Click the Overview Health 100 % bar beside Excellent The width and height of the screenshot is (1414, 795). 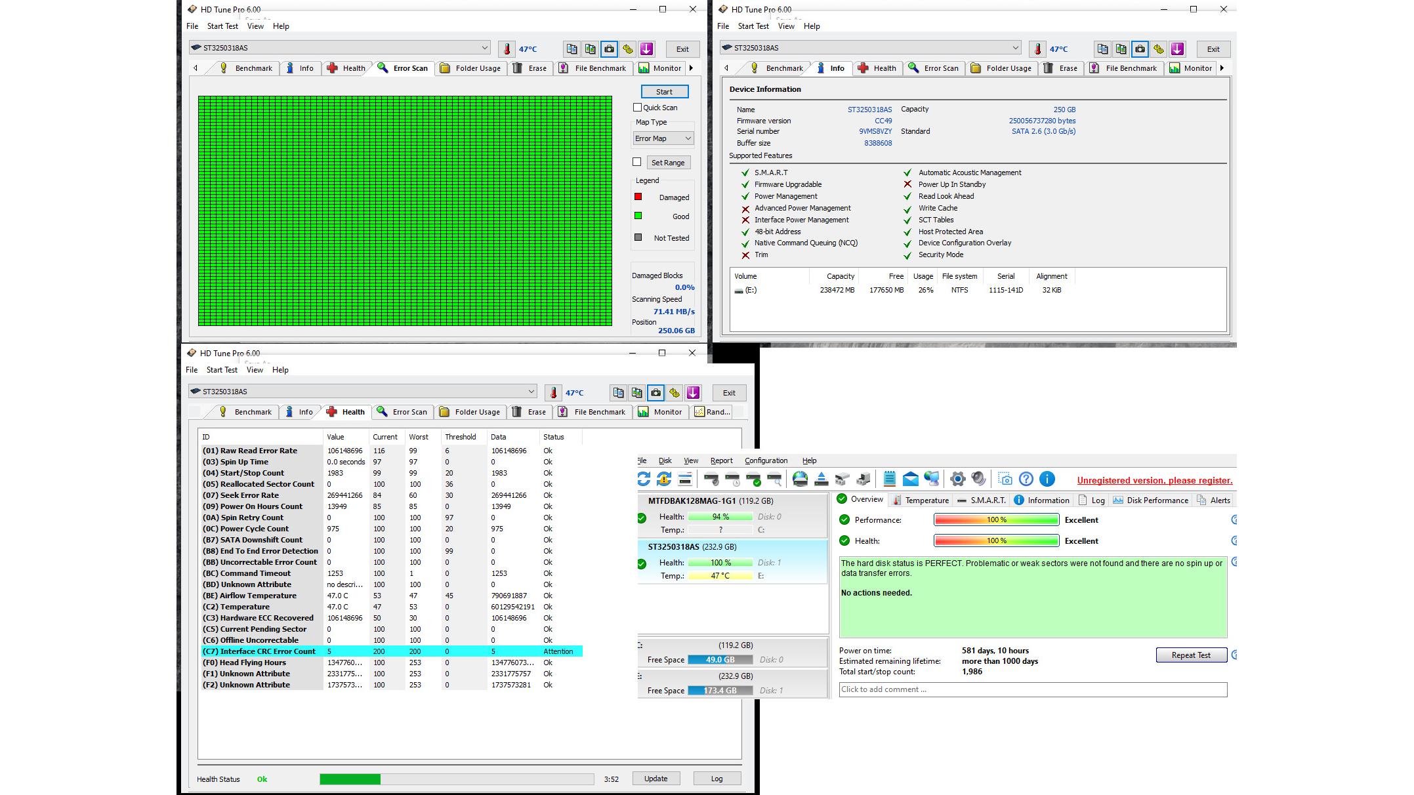point(996,541)
